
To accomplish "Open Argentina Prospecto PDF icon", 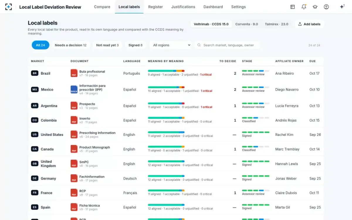I will (74, 106).
